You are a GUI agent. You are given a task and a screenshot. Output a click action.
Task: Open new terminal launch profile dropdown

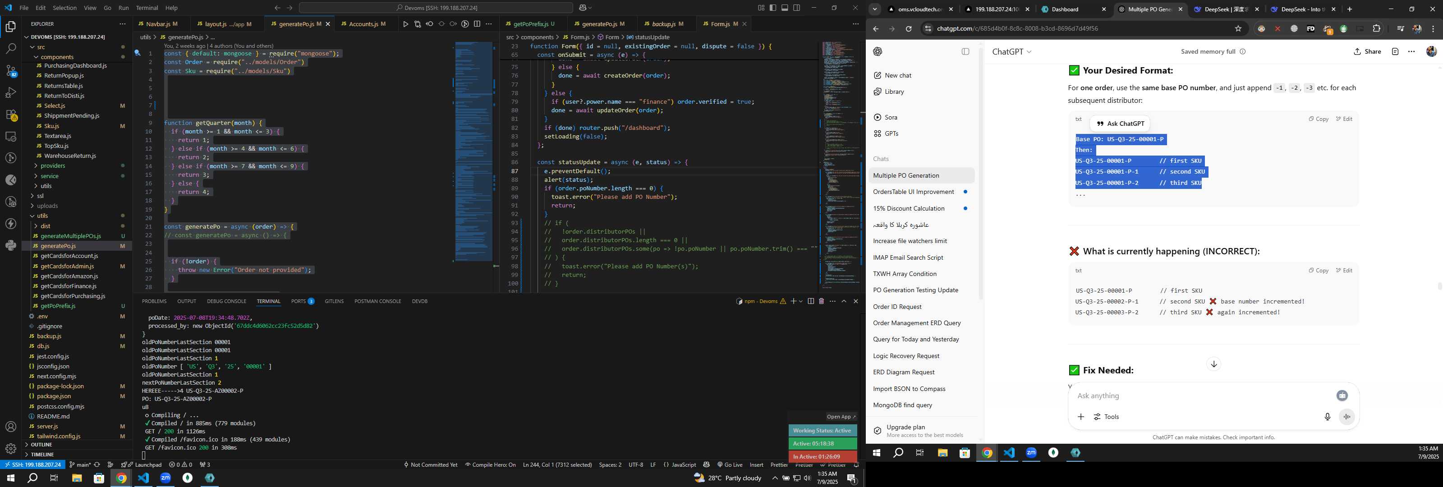click(x=800, y=302)
